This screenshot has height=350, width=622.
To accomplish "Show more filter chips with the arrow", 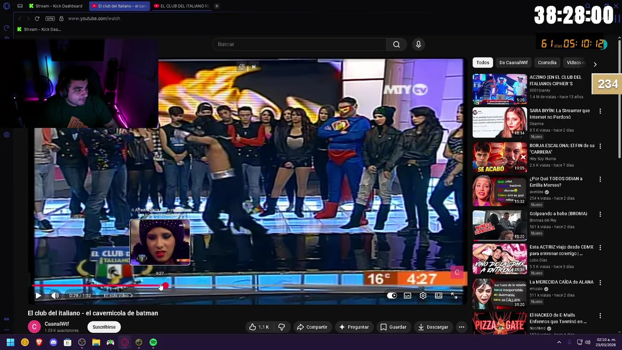I will [x=595, y=64].
